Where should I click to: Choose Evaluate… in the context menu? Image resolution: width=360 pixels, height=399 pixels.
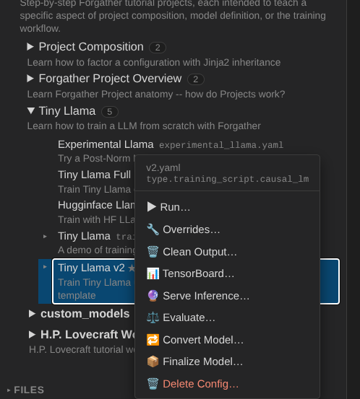coord(227,317)
